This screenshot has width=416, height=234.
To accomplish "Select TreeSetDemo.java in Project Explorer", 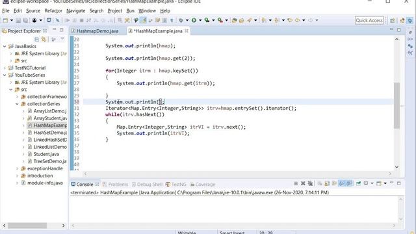I will click(50, 161).
